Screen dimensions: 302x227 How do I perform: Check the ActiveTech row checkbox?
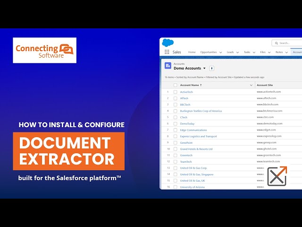point(175,92)
